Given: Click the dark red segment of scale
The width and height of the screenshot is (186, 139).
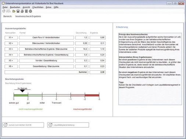Looking at the screenshot, I should 92,95.
